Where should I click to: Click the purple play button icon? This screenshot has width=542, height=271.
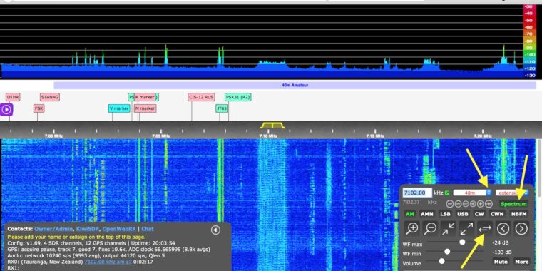[x=6, y=110]
